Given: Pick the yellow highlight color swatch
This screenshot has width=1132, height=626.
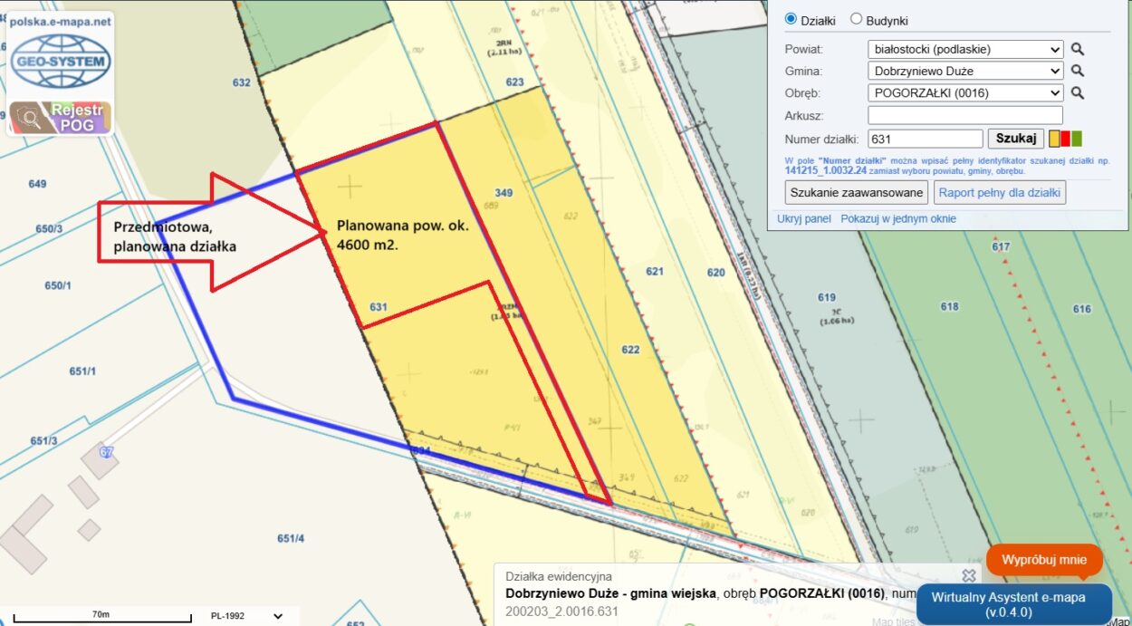Looking at the screenshot, I should (1054, 139).
